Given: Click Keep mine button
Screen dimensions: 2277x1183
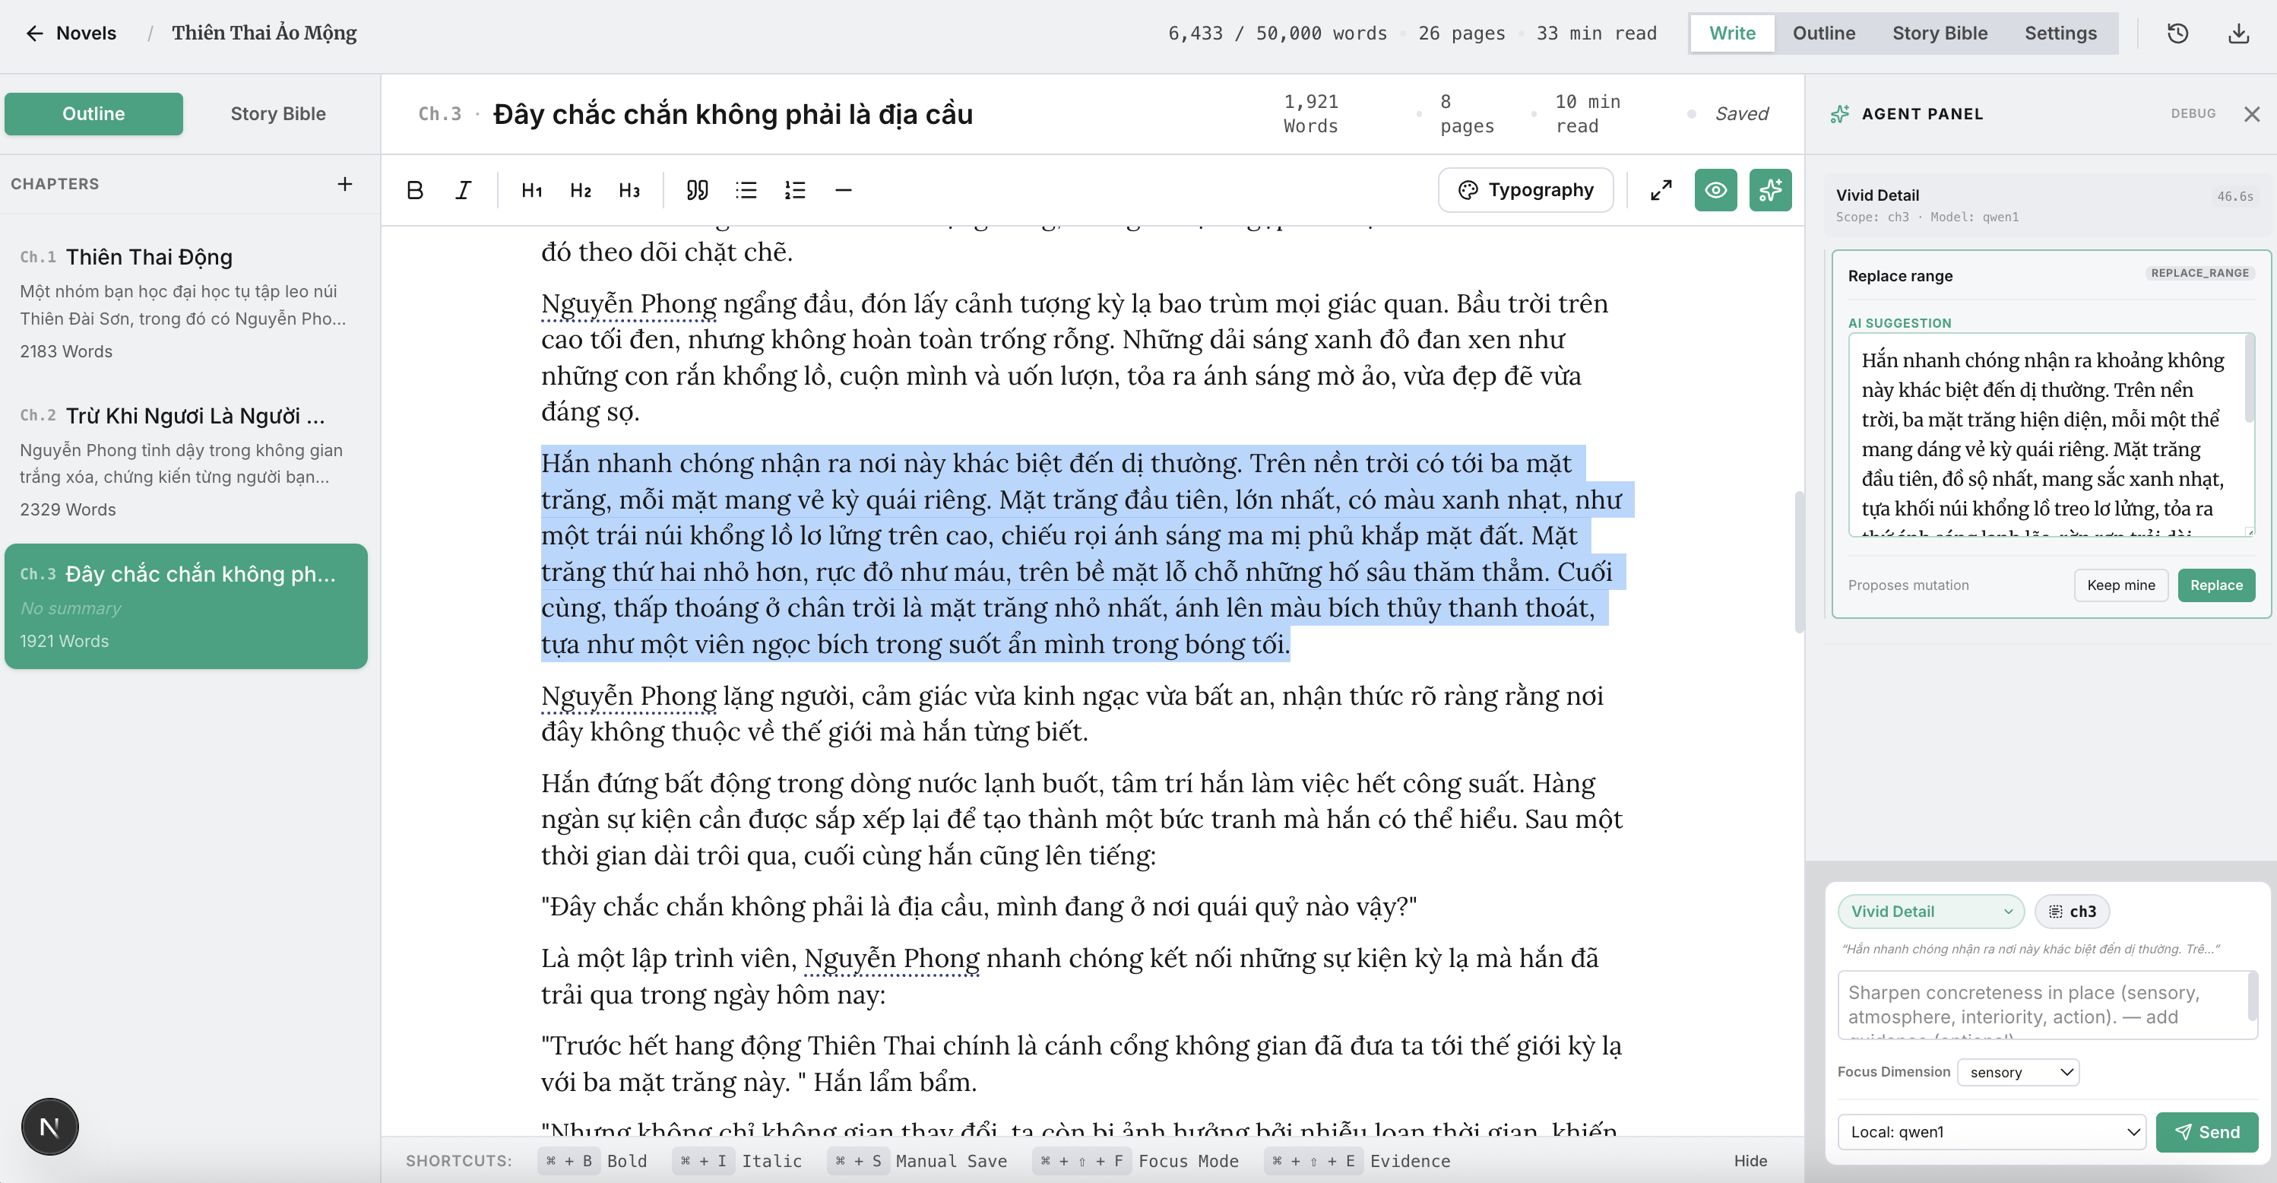Looking at the screenshot, I should pos(2120,585).
